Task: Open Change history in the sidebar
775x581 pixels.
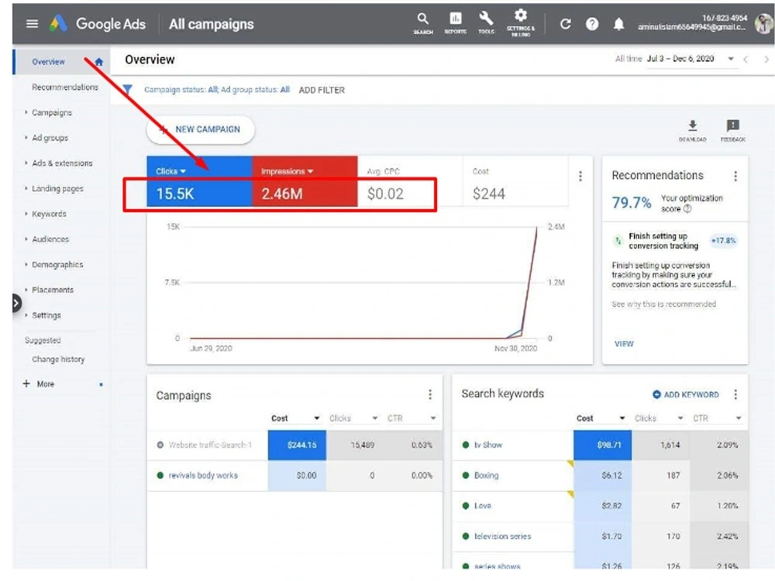Action: 58,359
